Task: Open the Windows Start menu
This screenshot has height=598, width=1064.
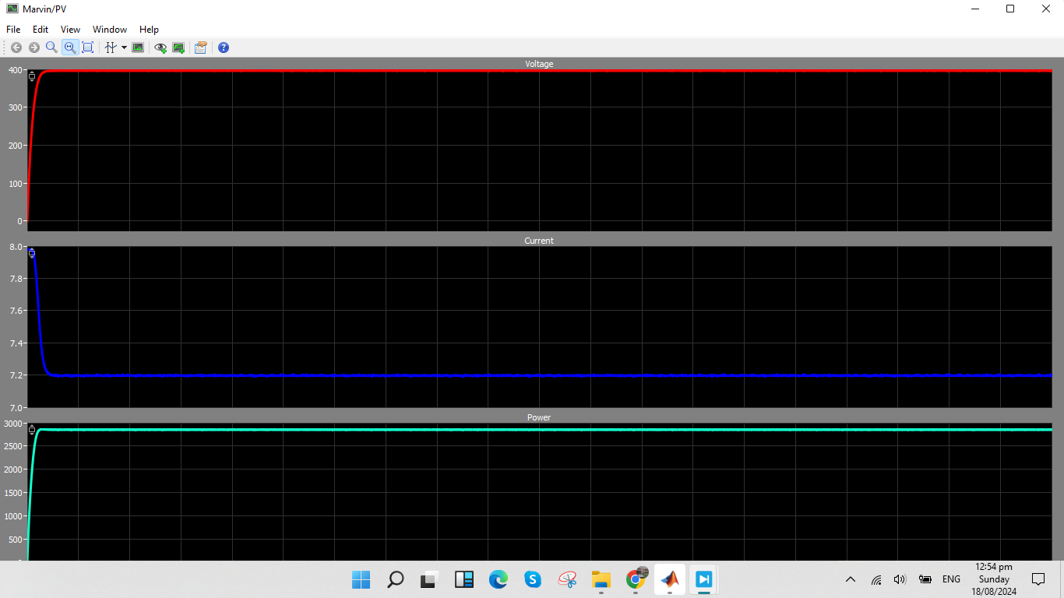Action: 361,579
